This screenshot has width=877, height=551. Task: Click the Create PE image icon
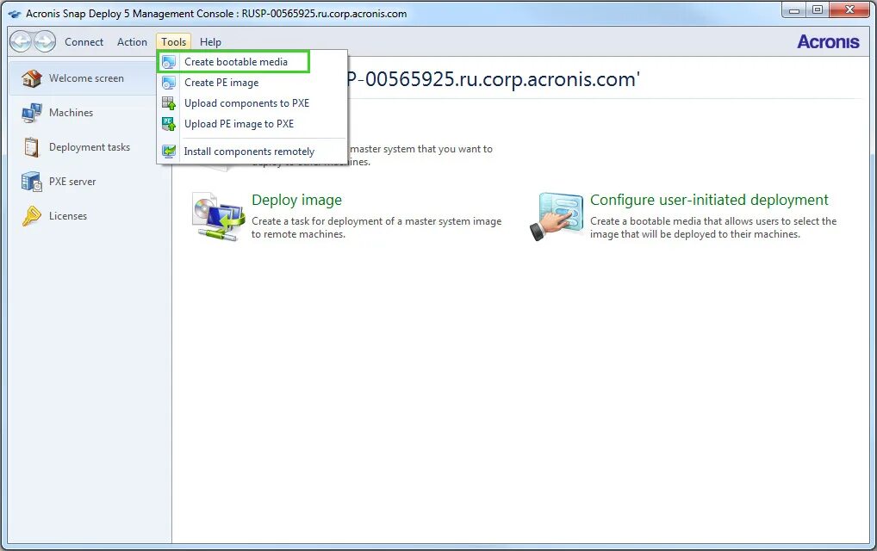(x=168, y=83)
